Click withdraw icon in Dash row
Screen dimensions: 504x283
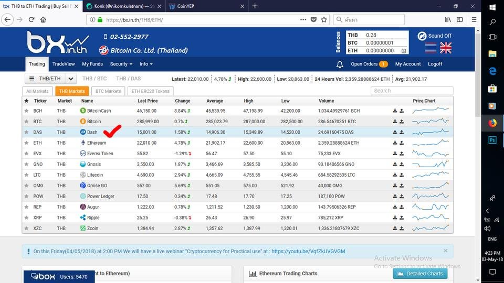402,132
